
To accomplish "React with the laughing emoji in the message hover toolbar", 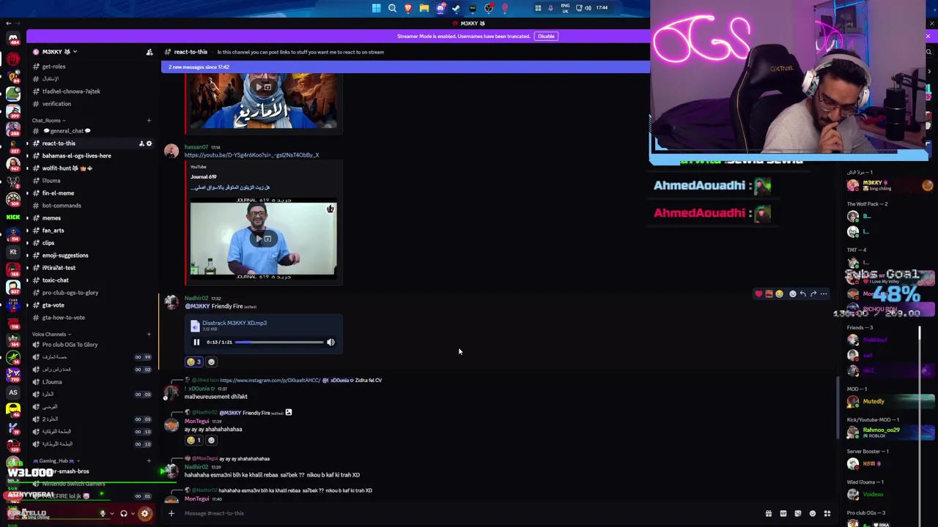I will pos(779,294).
